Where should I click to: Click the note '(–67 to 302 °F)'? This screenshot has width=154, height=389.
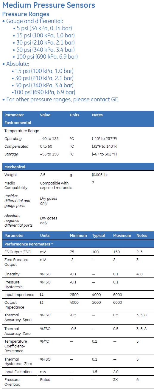(x=104, y=154)
